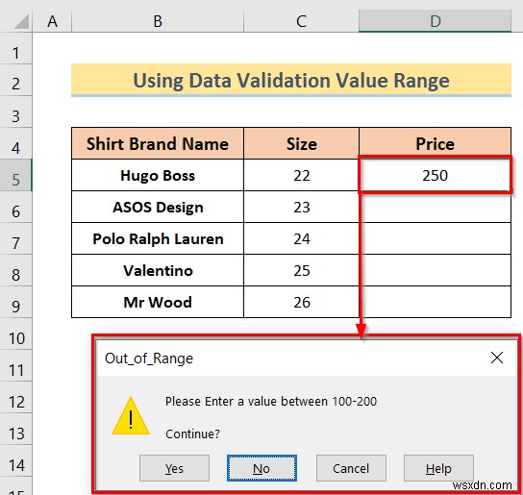Click the Shirt Brand Name header cell
Image resolution: width=523 pixels, height=495 pixels.
coord(158,143)
